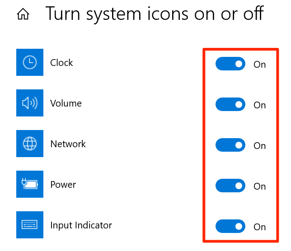This screenshot has height=251, width=291.
Task: Select the Volume text label
Action: click(x=66, y=103)
